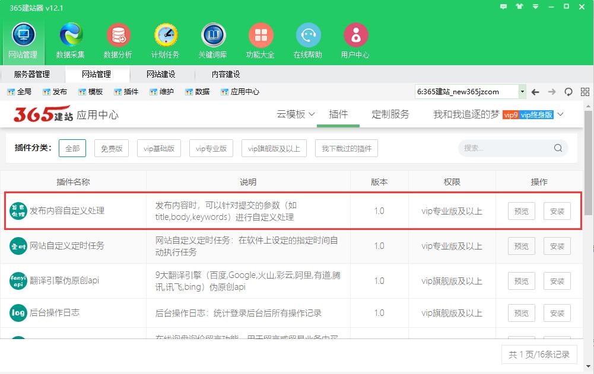The width and height of the screenshot is (594, 374).
Task: Click the 发布内容自定义处理 plugin icon
Action: click(18, 211)
